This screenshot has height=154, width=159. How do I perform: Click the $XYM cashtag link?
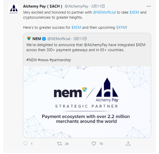121,27
